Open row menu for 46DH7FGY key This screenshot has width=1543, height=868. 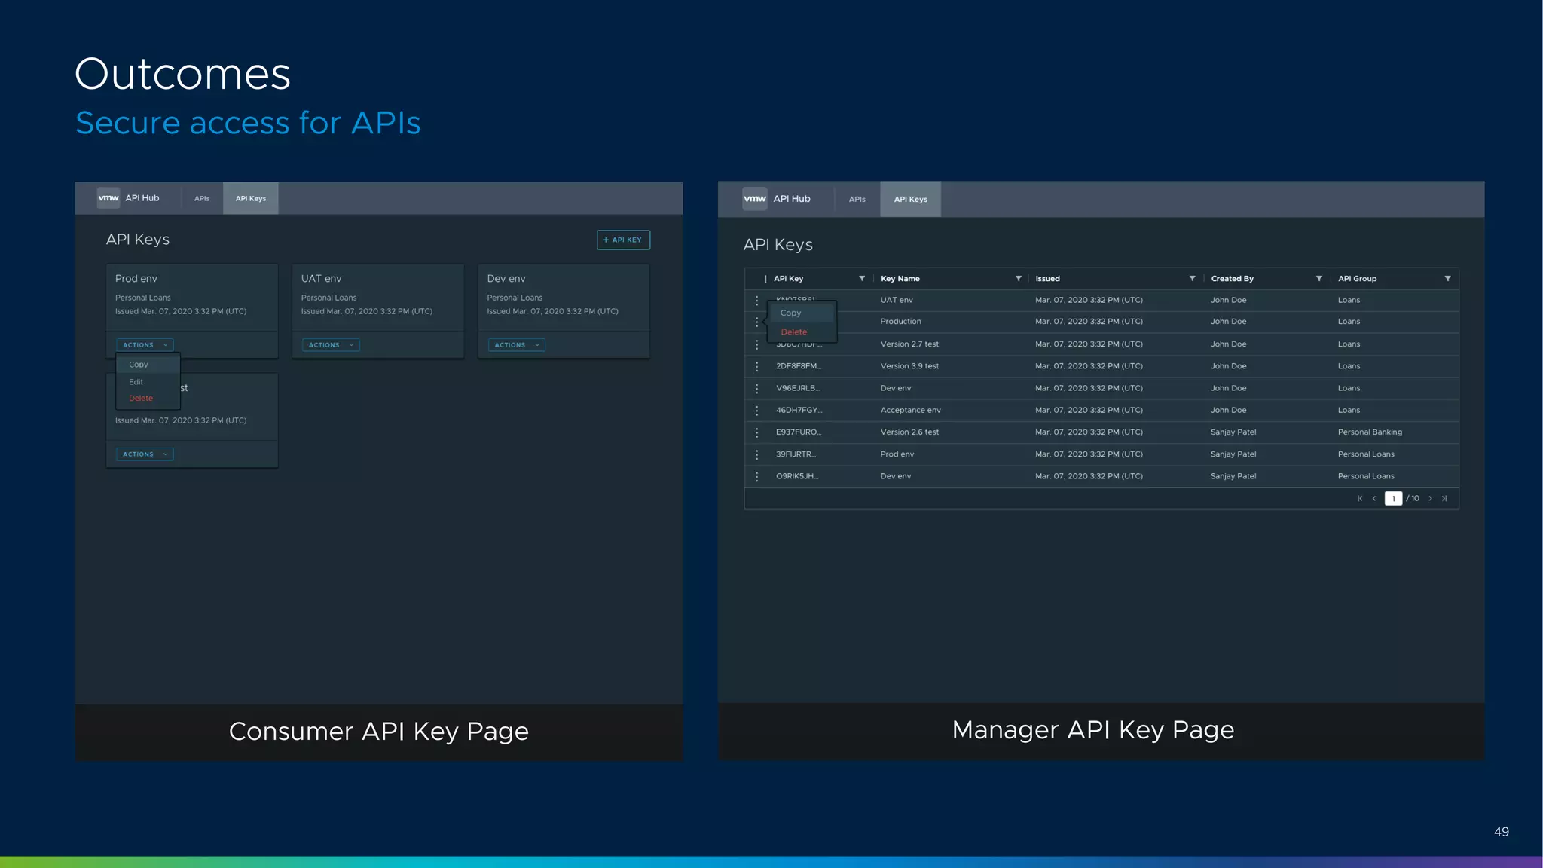point(757,411)
